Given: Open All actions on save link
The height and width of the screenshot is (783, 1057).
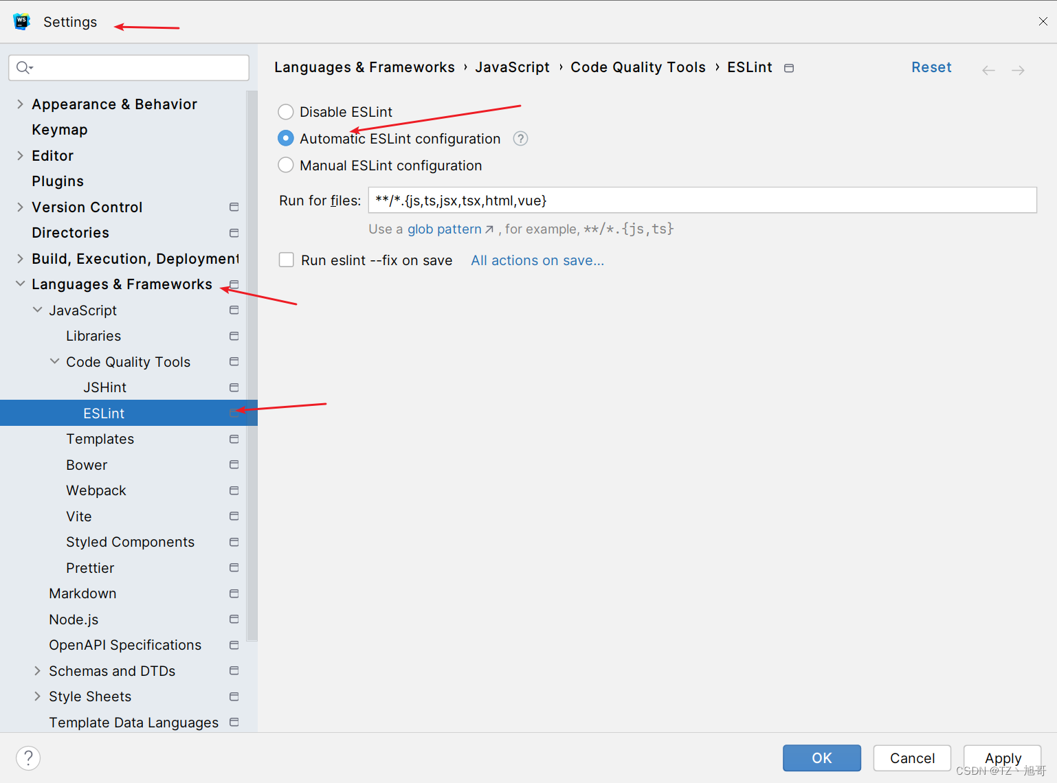Looking at the screenshot, I should tap(537, 260).
